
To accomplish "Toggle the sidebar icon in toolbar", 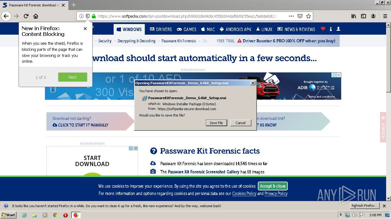I will pyautogui.click(x=364, y=16).
